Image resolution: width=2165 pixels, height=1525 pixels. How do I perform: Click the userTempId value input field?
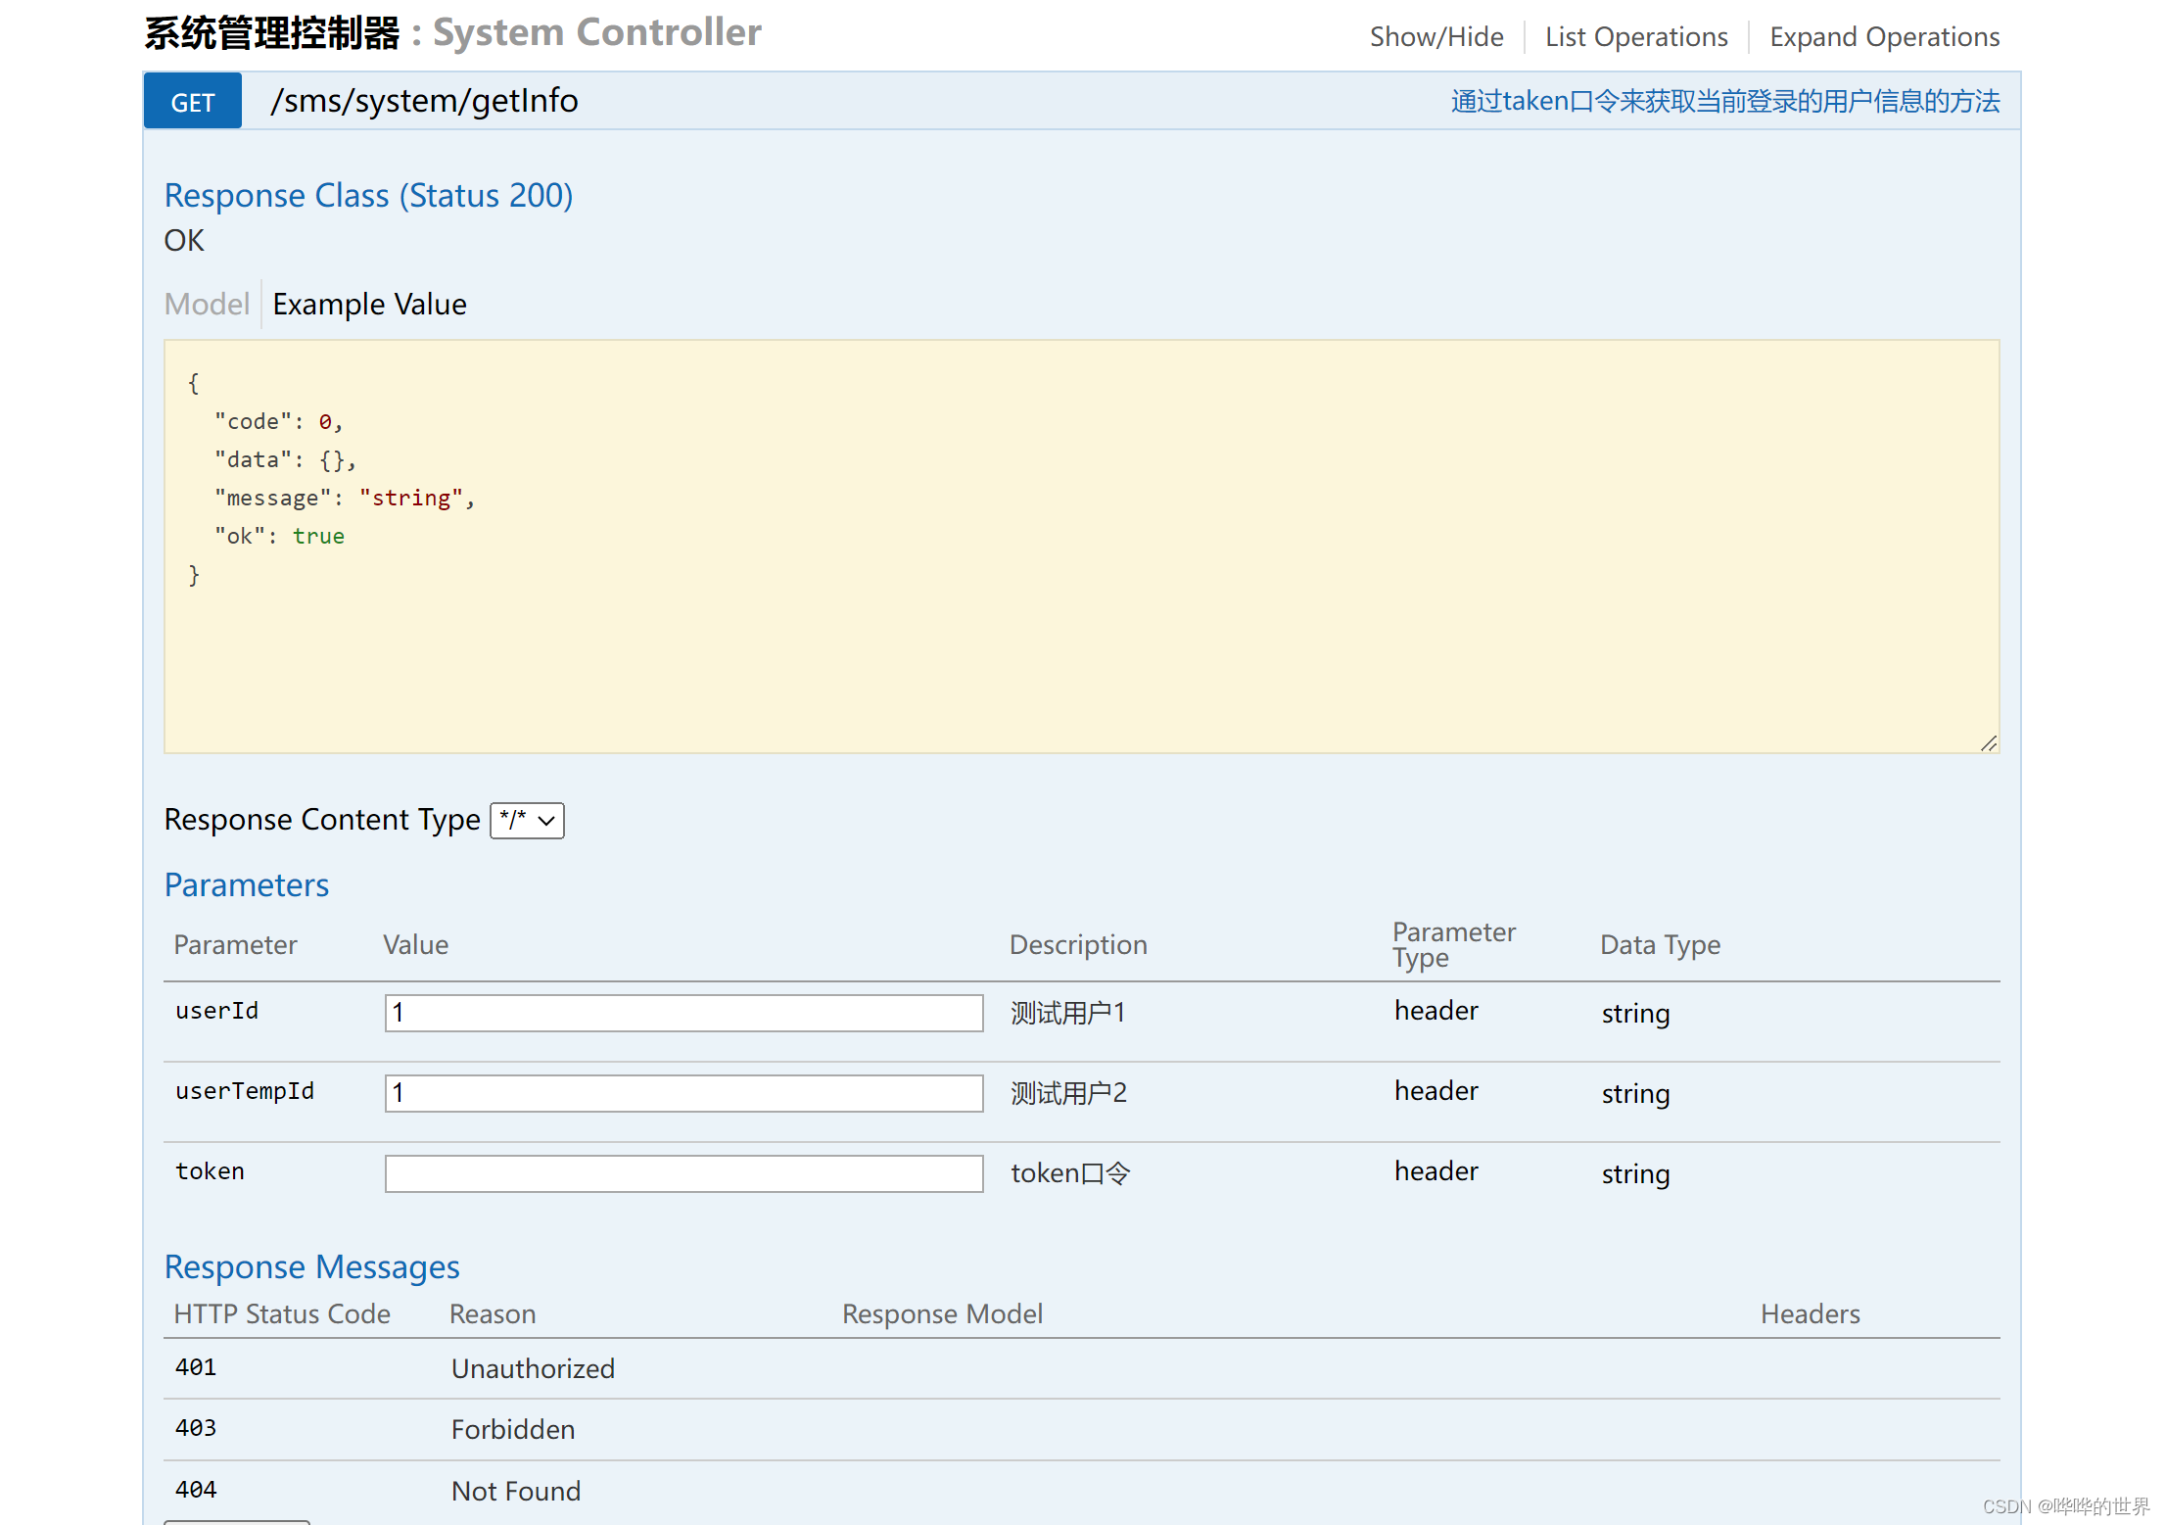pyautogui.click(x=683, y=1093)
